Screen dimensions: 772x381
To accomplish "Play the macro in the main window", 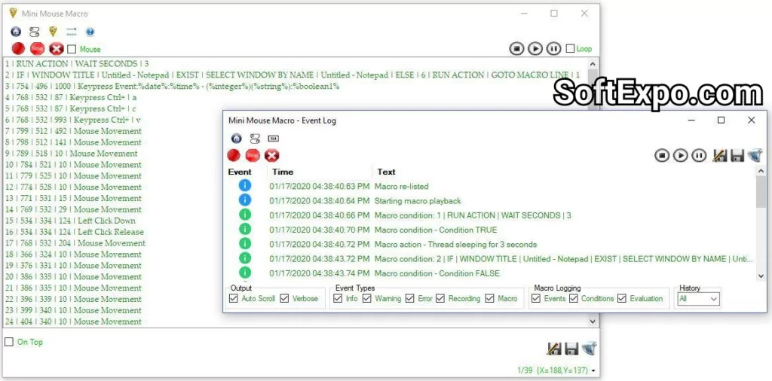I will (535, 49).
